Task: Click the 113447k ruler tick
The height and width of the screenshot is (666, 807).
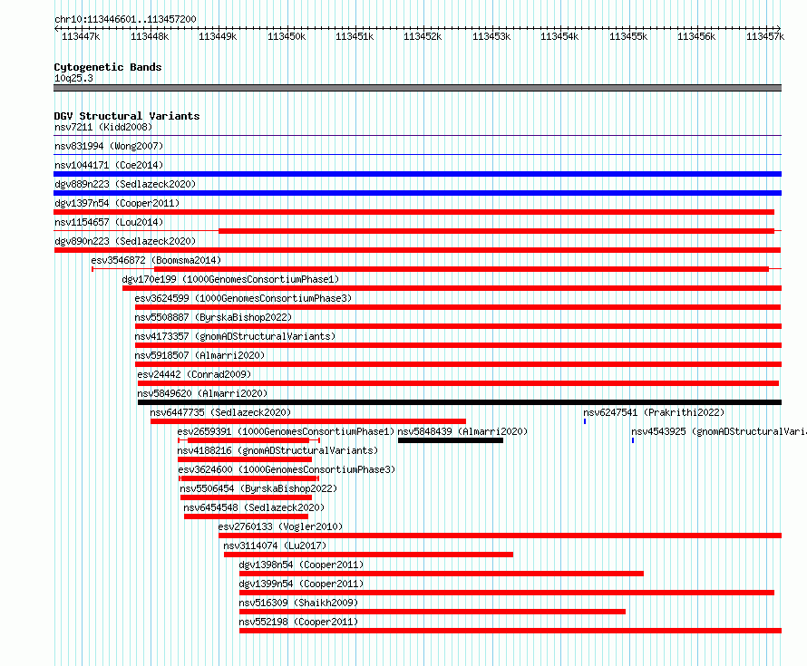Action: pyautogui.click(x=81, y=36)
